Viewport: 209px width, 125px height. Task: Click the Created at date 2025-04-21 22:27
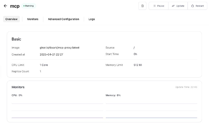(x=51, y=54)
